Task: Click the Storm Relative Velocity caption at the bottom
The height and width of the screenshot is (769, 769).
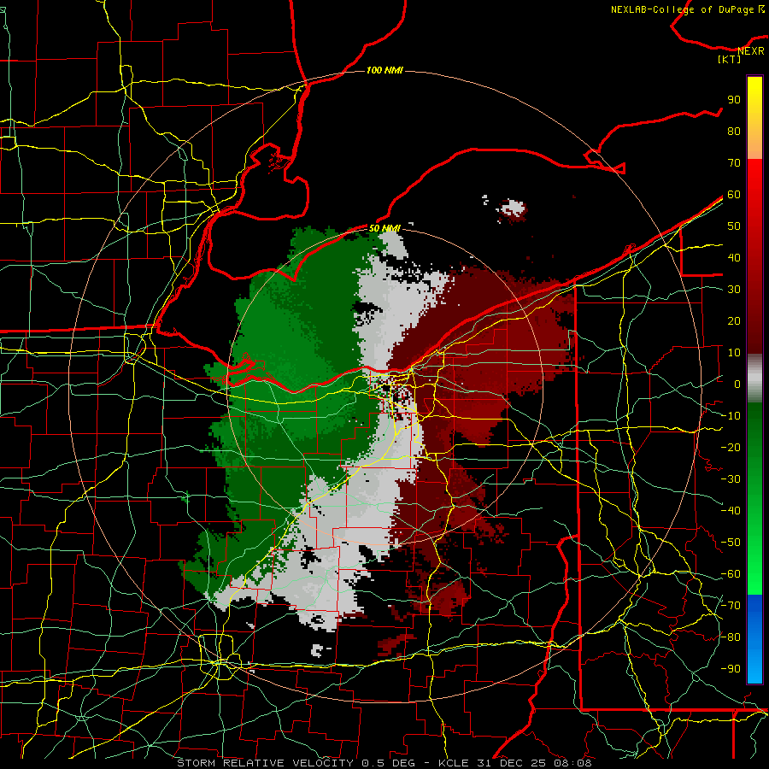Action: [384, 763]
